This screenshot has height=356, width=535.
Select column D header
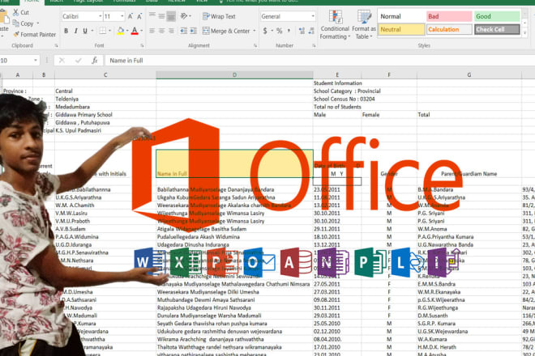point(234,75)
